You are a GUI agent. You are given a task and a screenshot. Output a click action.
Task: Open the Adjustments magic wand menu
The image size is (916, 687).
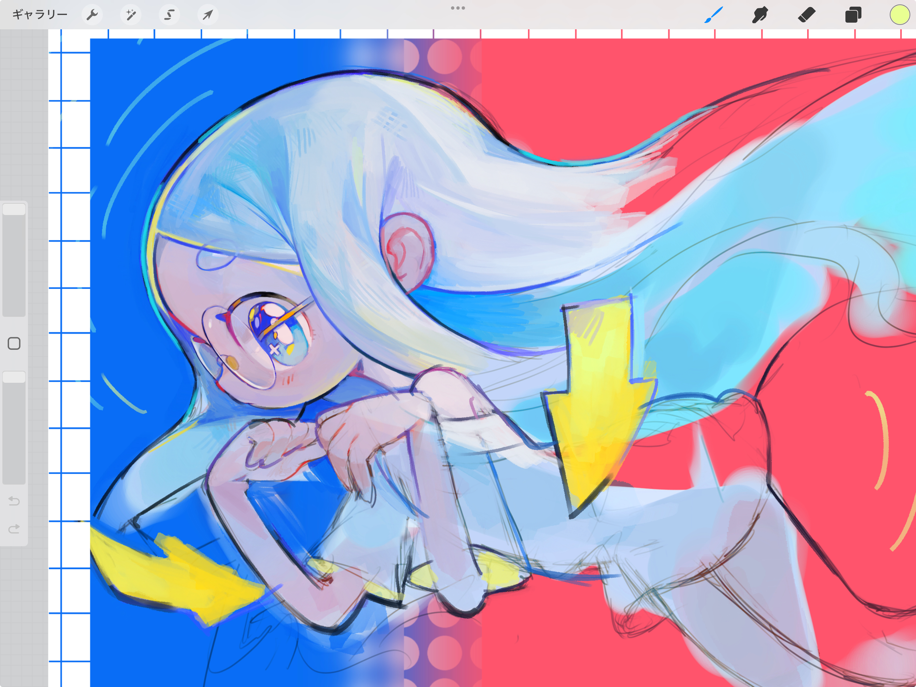[x=131, y=15]
